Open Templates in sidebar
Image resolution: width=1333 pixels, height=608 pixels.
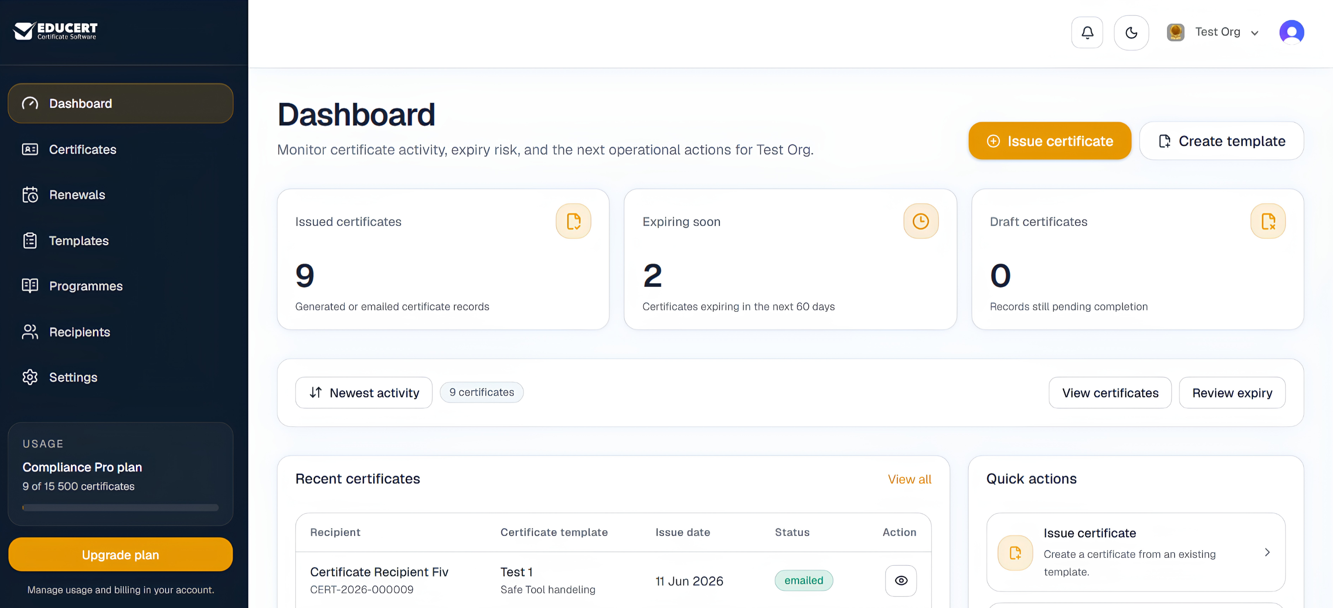121,240
